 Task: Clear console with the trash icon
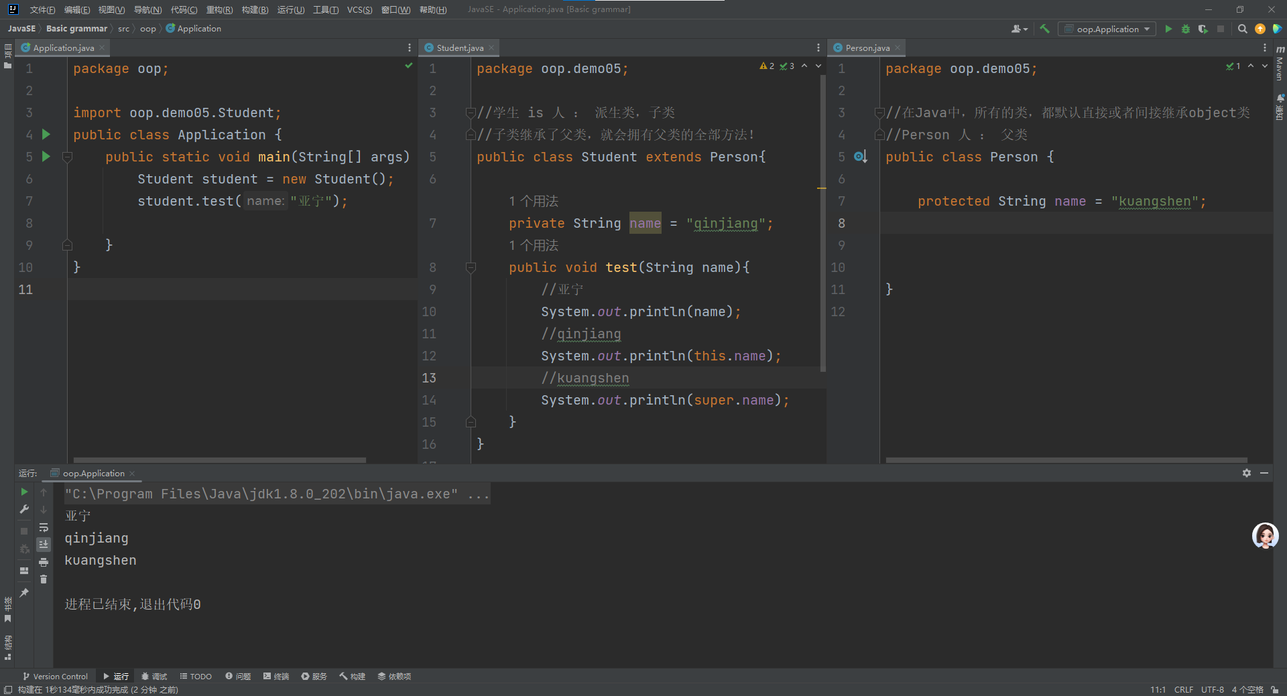[x=44, y=579]
